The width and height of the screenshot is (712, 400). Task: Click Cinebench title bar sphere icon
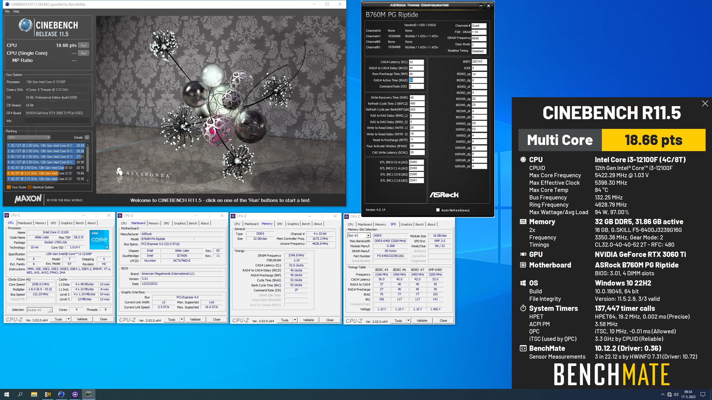[7, 4]
